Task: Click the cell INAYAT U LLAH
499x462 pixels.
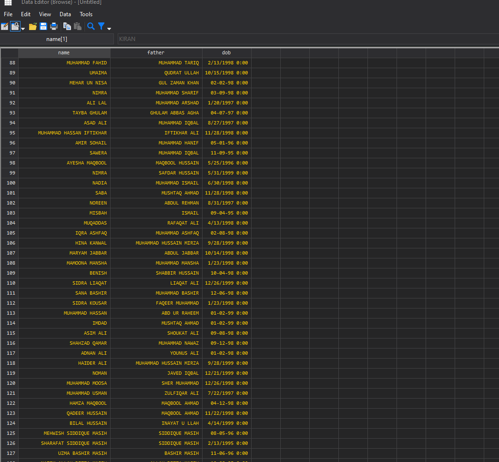Action: coord(156,423)
